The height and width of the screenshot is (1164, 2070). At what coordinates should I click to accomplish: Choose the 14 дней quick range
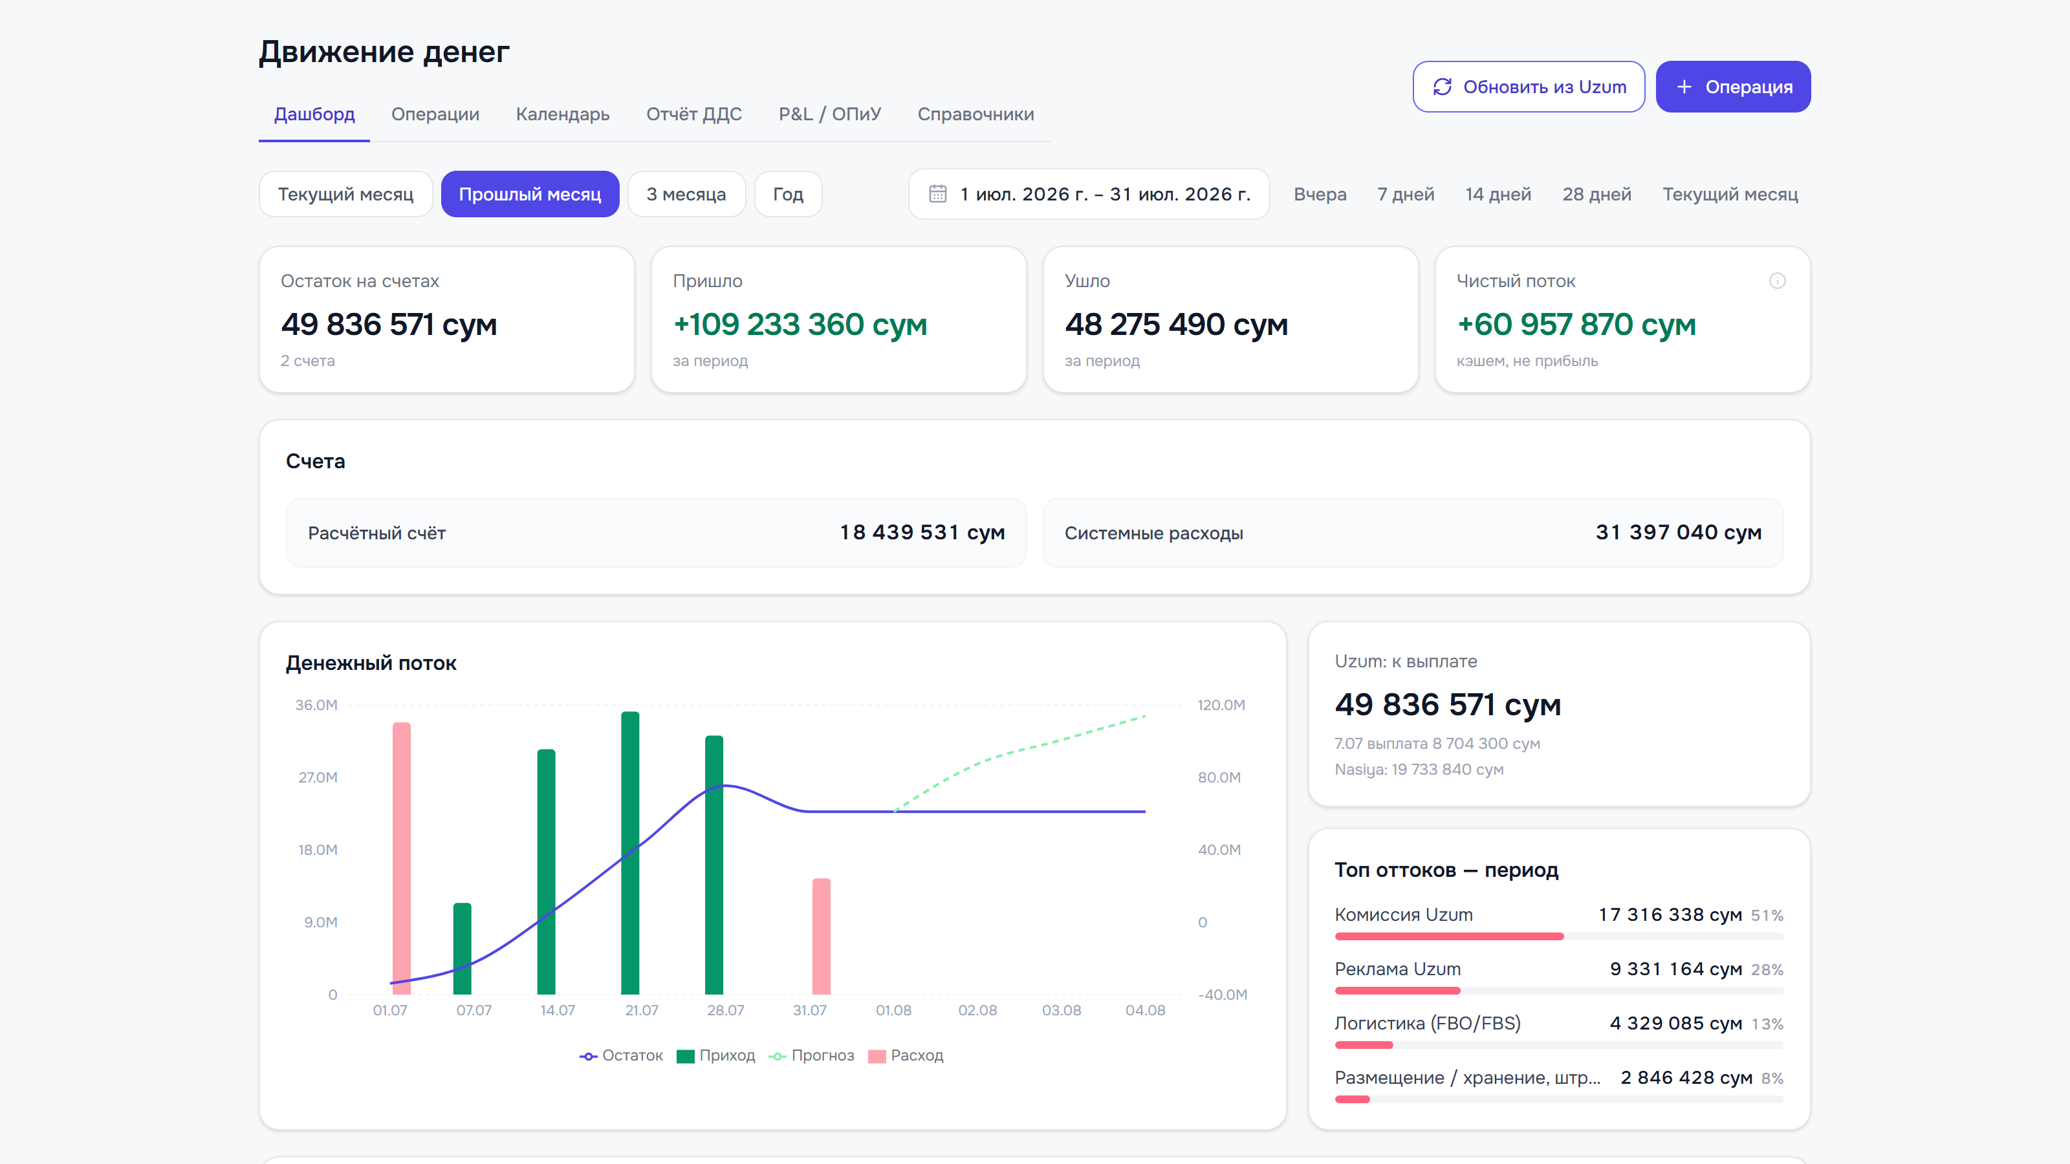pos(1498,195)
